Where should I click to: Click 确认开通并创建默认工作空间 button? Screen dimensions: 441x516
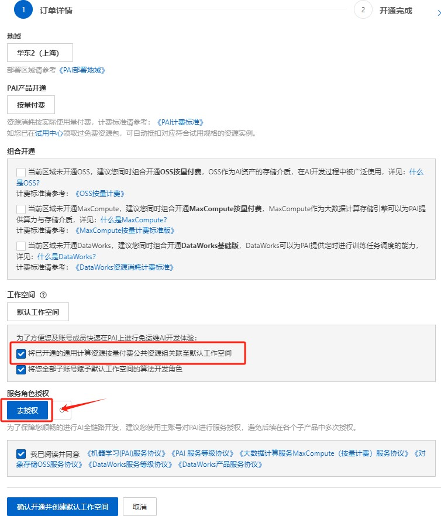coord(63,507)
